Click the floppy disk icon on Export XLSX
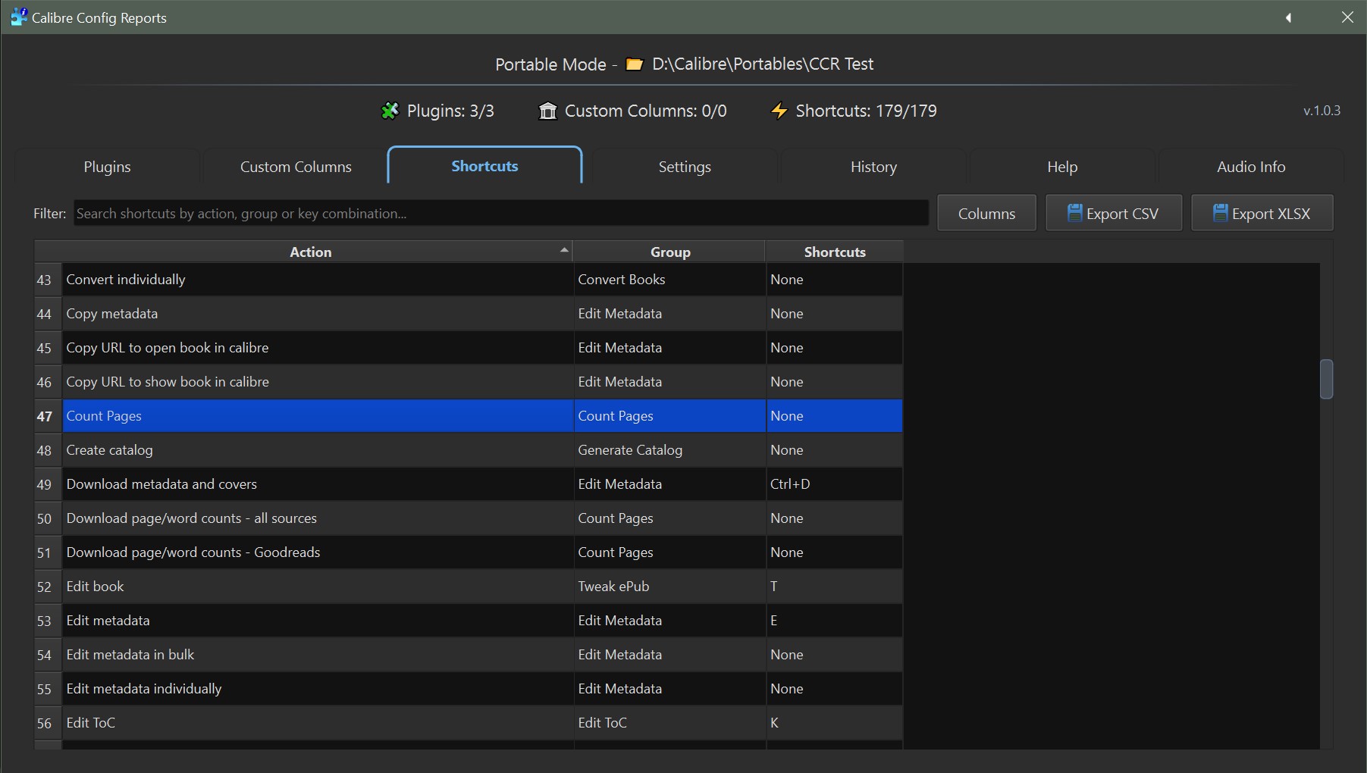This screenshot has width=1367, height=773. (x=1220, y=213)
